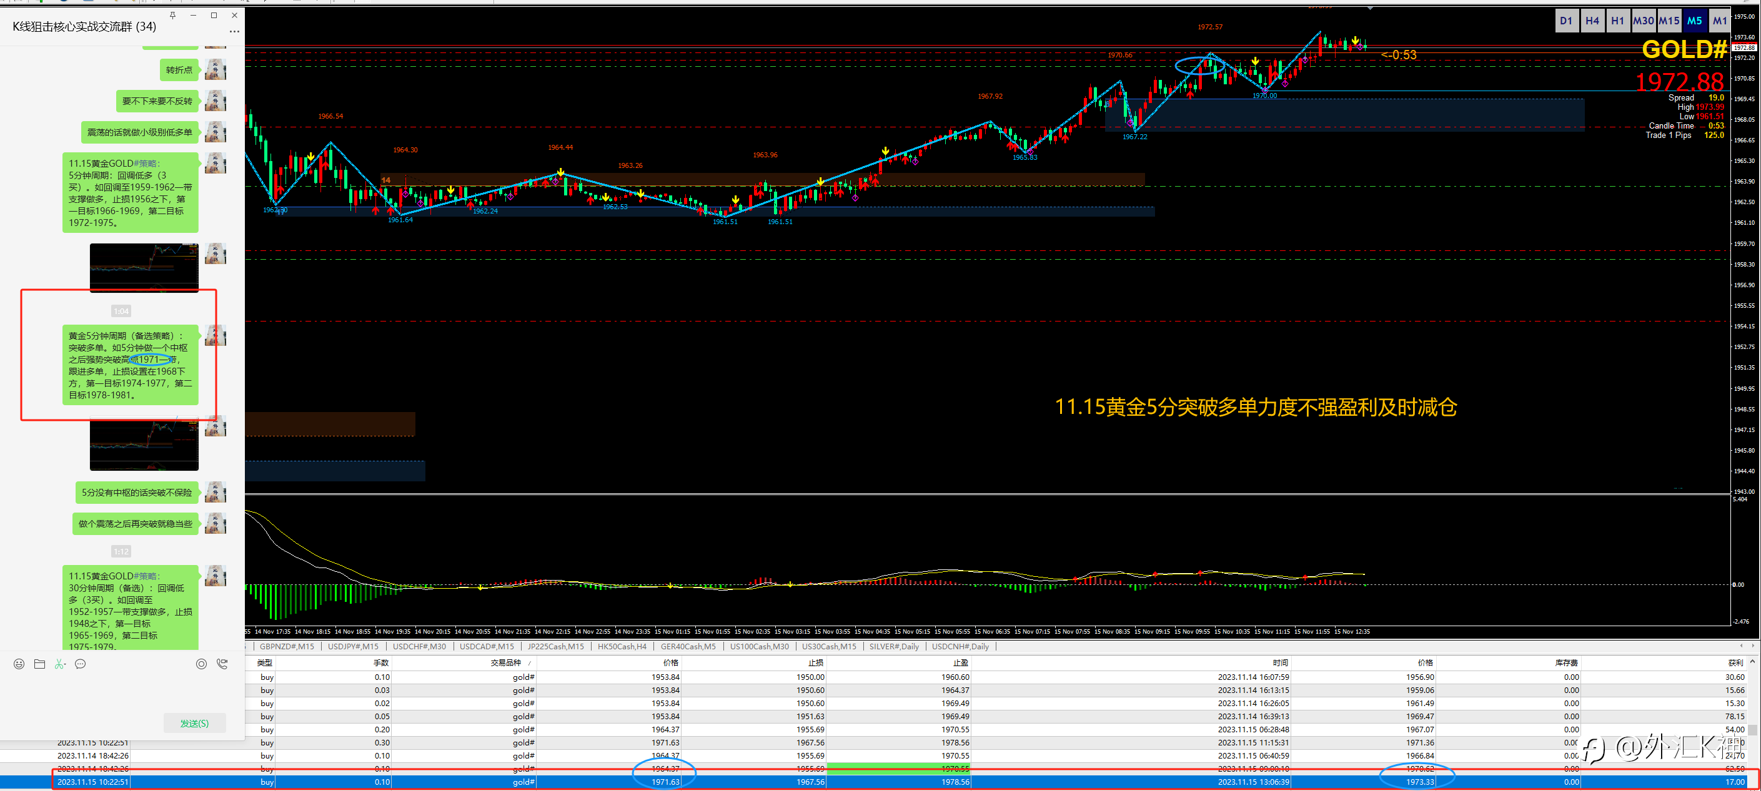Click the profit value 78.15

[1734, 717]
